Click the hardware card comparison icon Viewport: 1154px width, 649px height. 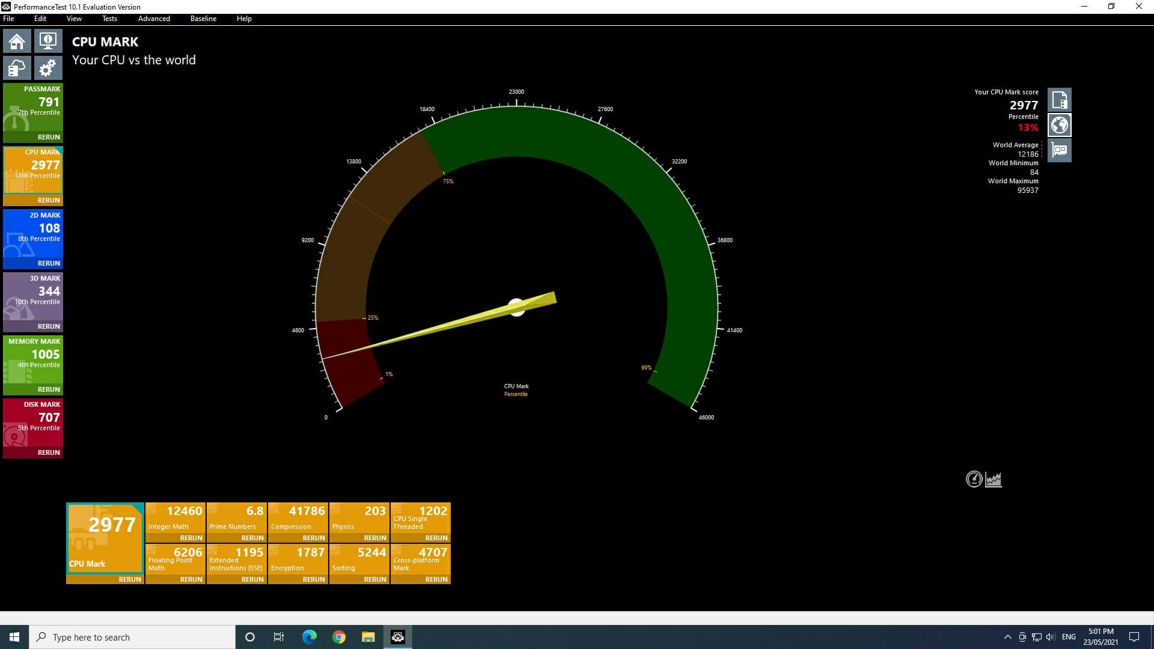[1060, 150]
